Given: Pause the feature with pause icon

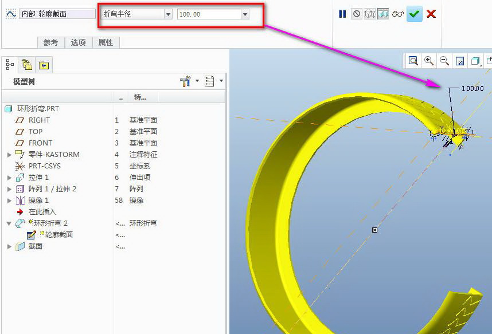Looking at the screenshot, I should (342, 14).
